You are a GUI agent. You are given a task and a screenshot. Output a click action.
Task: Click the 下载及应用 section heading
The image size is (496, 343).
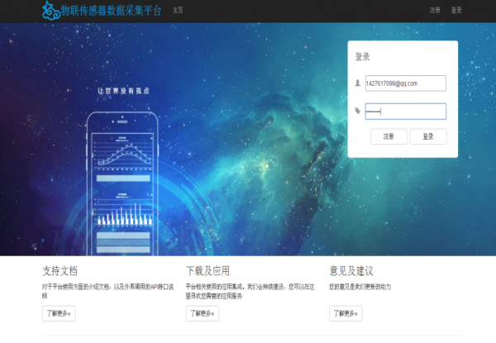point(207,270)
